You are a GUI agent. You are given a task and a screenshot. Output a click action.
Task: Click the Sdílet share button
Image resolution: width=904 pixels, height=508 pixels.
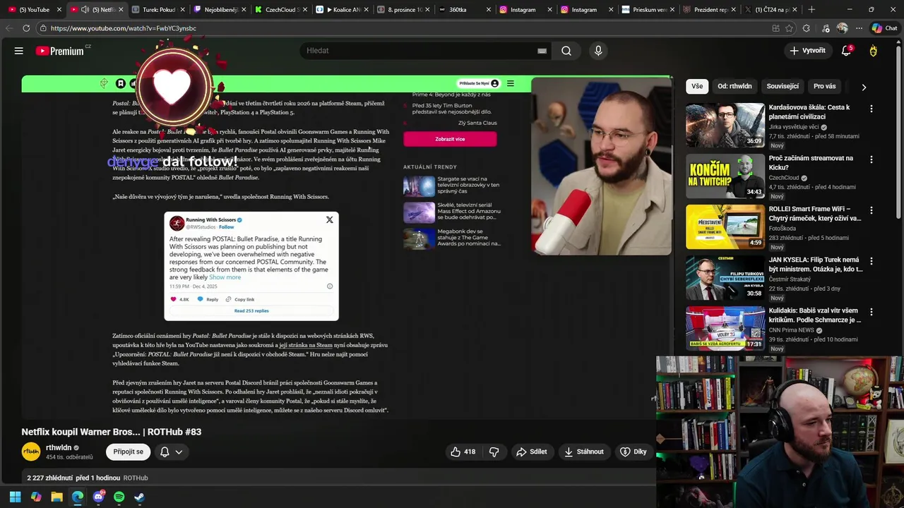pos(531,452)
